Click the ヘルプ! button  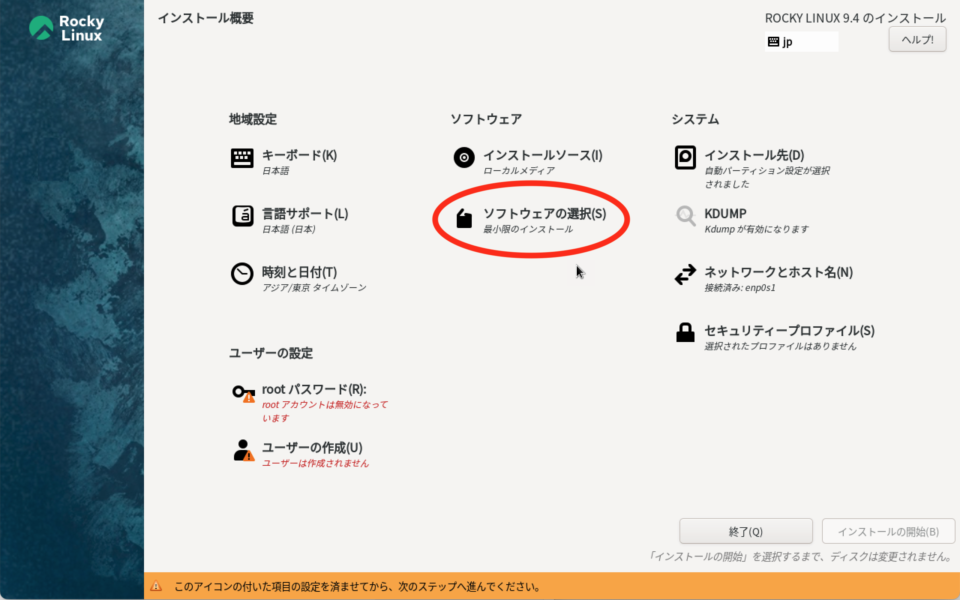point(917,39)
